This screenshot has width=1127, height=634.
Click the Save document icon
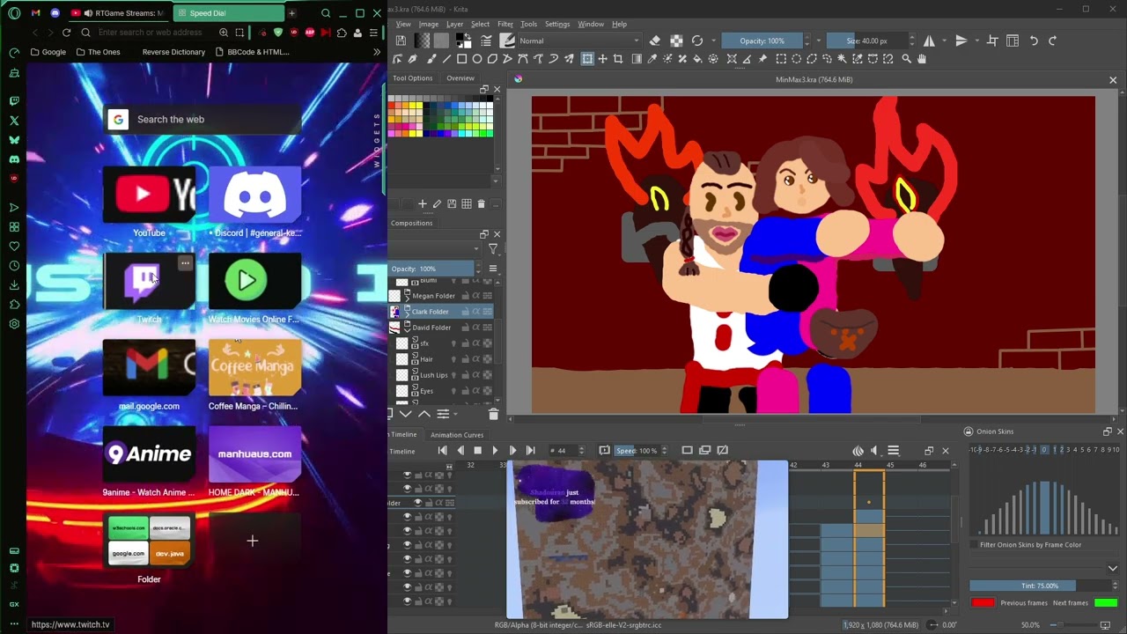401,41
